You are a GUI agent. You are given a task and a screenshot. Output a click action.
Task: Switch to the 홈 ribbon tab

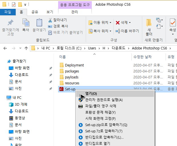click(21, 12)
